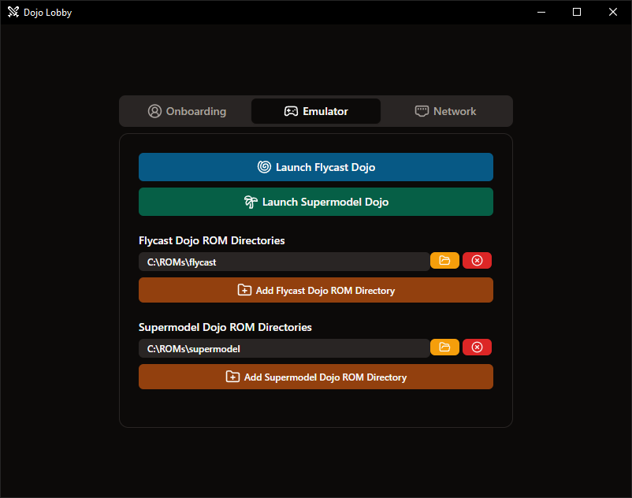Select the Emulator tab
The height and width of the screenshot is (498, 632).
coord(316,111)
